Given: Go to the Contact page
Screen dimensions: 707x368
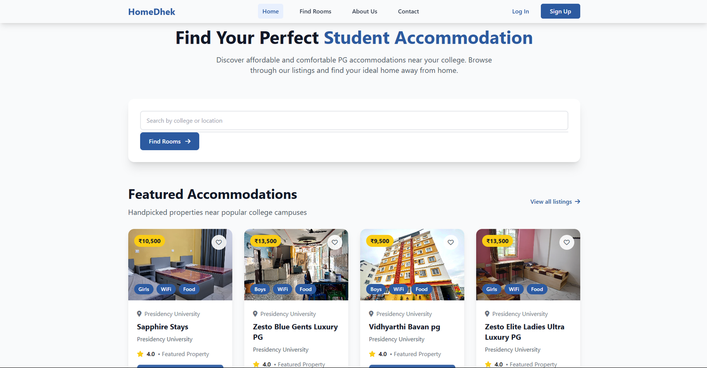Looking at the screenshot, I should (408, 11).
